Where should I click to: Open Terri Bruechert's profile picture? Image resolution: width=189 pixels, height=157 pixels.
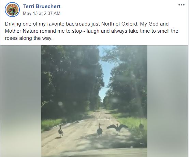[x=12, y=10]
